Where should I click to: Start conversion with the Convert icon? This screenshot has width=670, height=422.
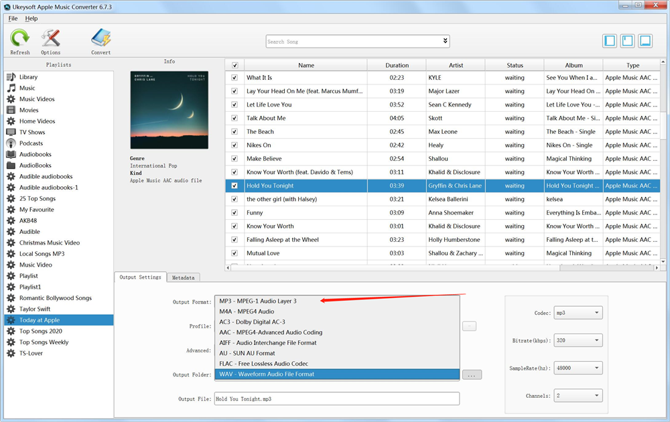click(x=101, y=38)
